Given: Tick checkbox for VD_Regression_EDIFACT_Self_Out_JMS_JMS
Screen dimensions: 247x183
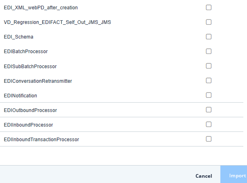Looking at the screenshot, I should tap(209, 22).
